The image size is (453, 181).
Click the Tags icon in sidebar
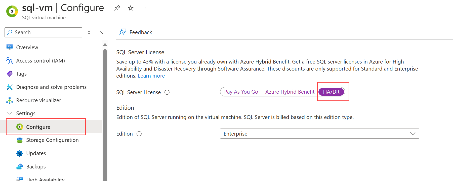pyautogui.click(x=9, y=74)
